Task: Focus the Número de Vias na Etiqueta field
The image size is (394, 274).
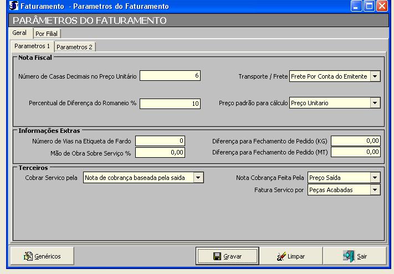Action: tap(160, 141)
